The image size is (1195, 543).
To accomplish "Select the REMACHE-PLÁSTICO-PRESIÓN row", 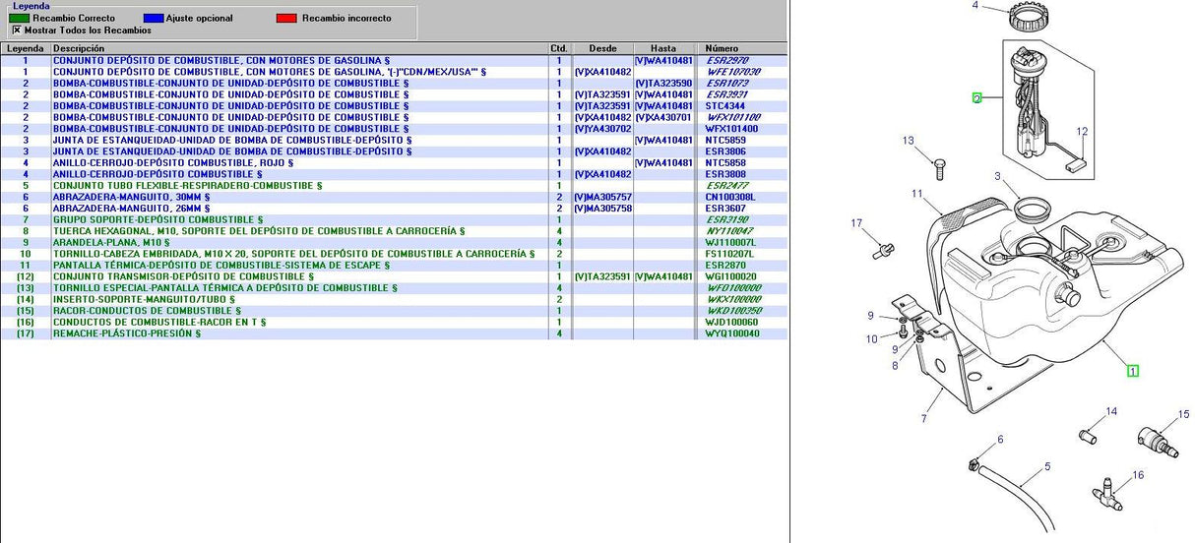I will (x=126, y=333).
